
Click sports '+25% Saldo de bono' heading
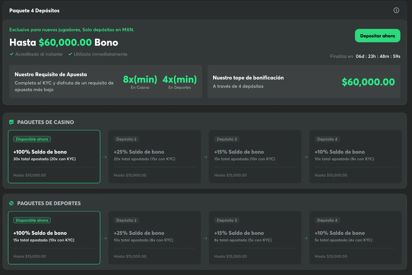139,233
